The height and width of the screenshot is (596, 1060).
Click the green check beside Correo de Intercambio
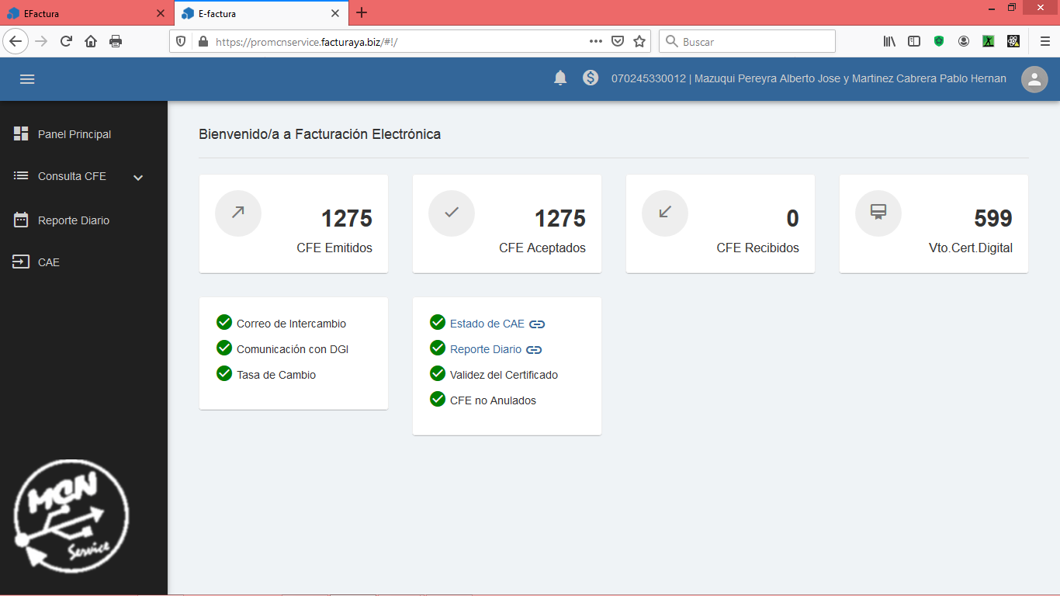pyautogui.click(x=224, y=323)
